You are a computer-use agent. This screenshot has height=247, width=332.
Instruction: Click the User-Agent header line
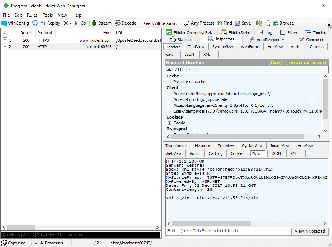pyautogui.click(x=248, y=111)
